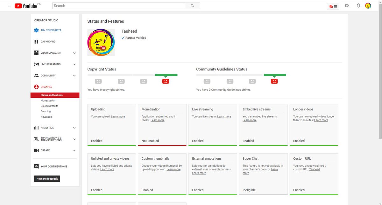Click the Your Contributions translate icon

(x=36, y=166)
